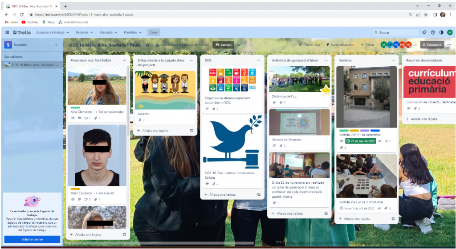Open options menu of Sortides list

tap(392, 60)
